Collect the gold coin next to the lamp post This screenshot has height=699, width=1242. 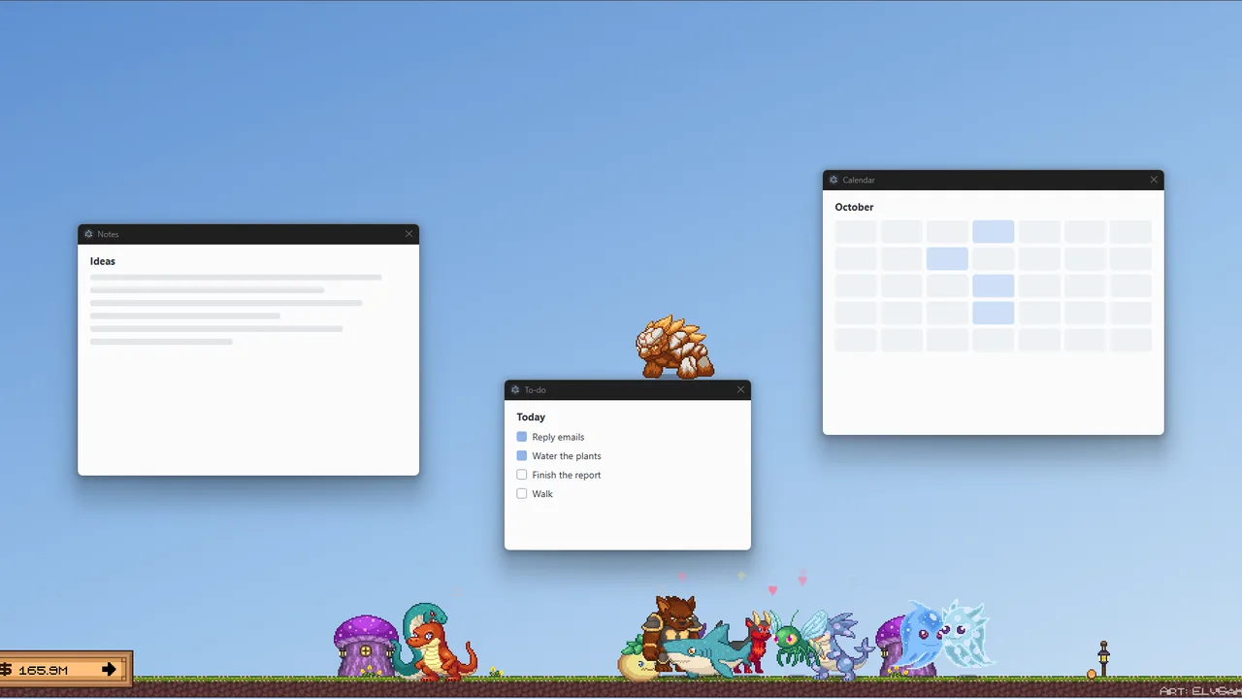tap(1092, 674)
